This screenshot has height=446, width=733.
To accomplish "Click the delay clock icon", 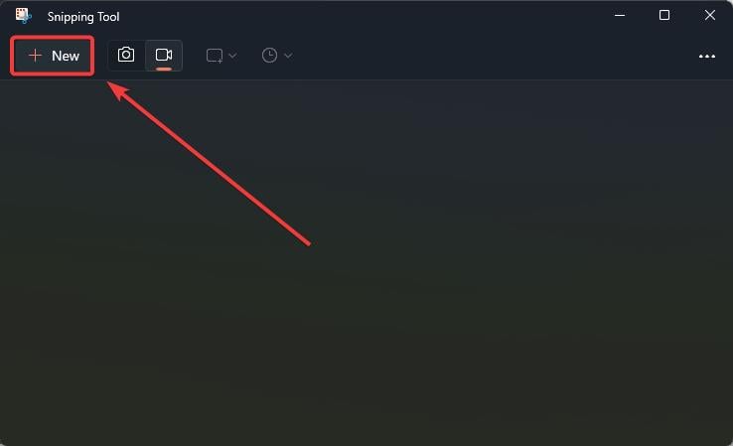I will [269, 56].
